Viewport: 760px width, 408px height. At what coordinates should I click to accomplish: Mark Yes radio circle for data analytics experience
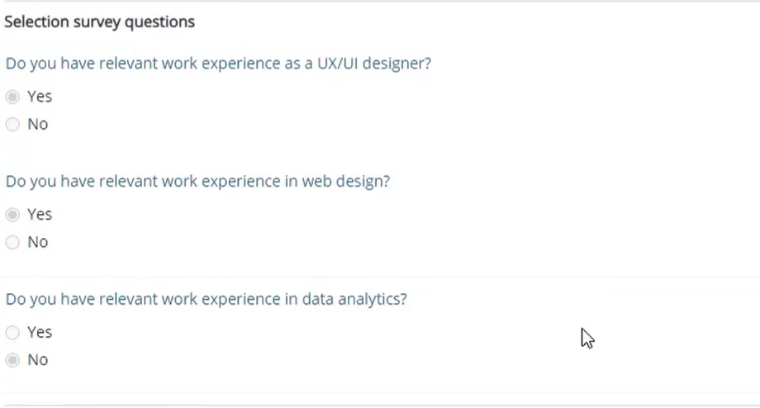click(x=12, y=332)
